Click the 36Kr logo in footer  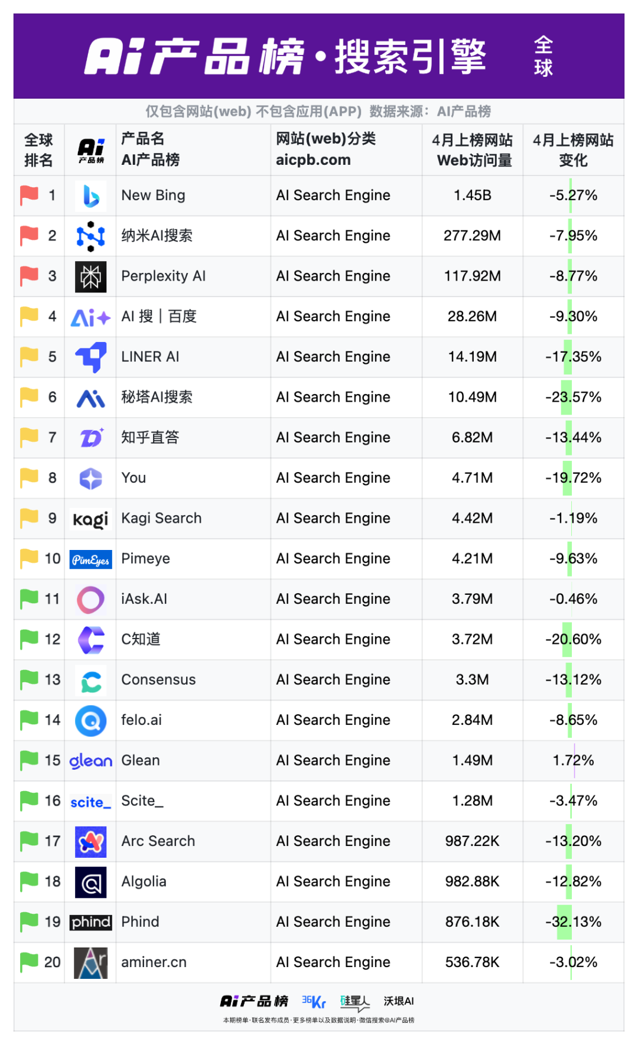pos(314,1001)
